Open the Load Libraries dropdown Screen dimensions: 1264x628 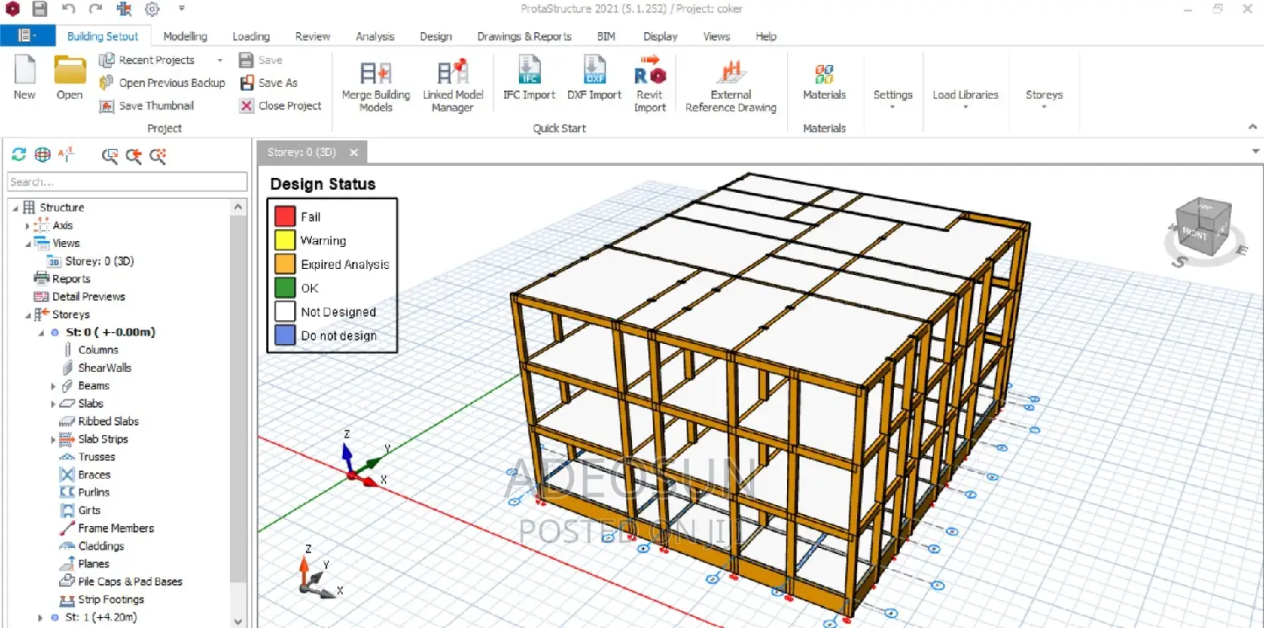coord(966,98)
